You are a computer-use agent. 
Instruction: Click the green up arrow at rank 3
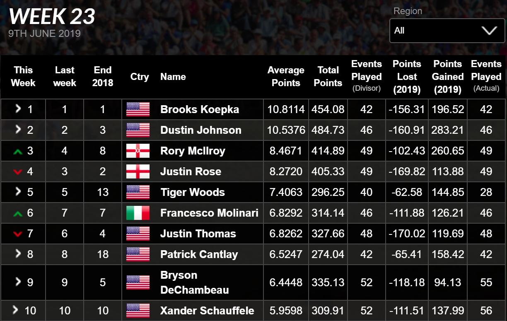point(17,152)
